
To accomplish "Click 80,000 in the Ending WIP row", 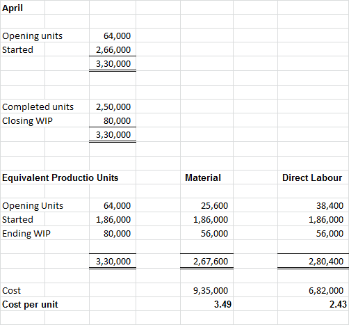I will point(117,233).
